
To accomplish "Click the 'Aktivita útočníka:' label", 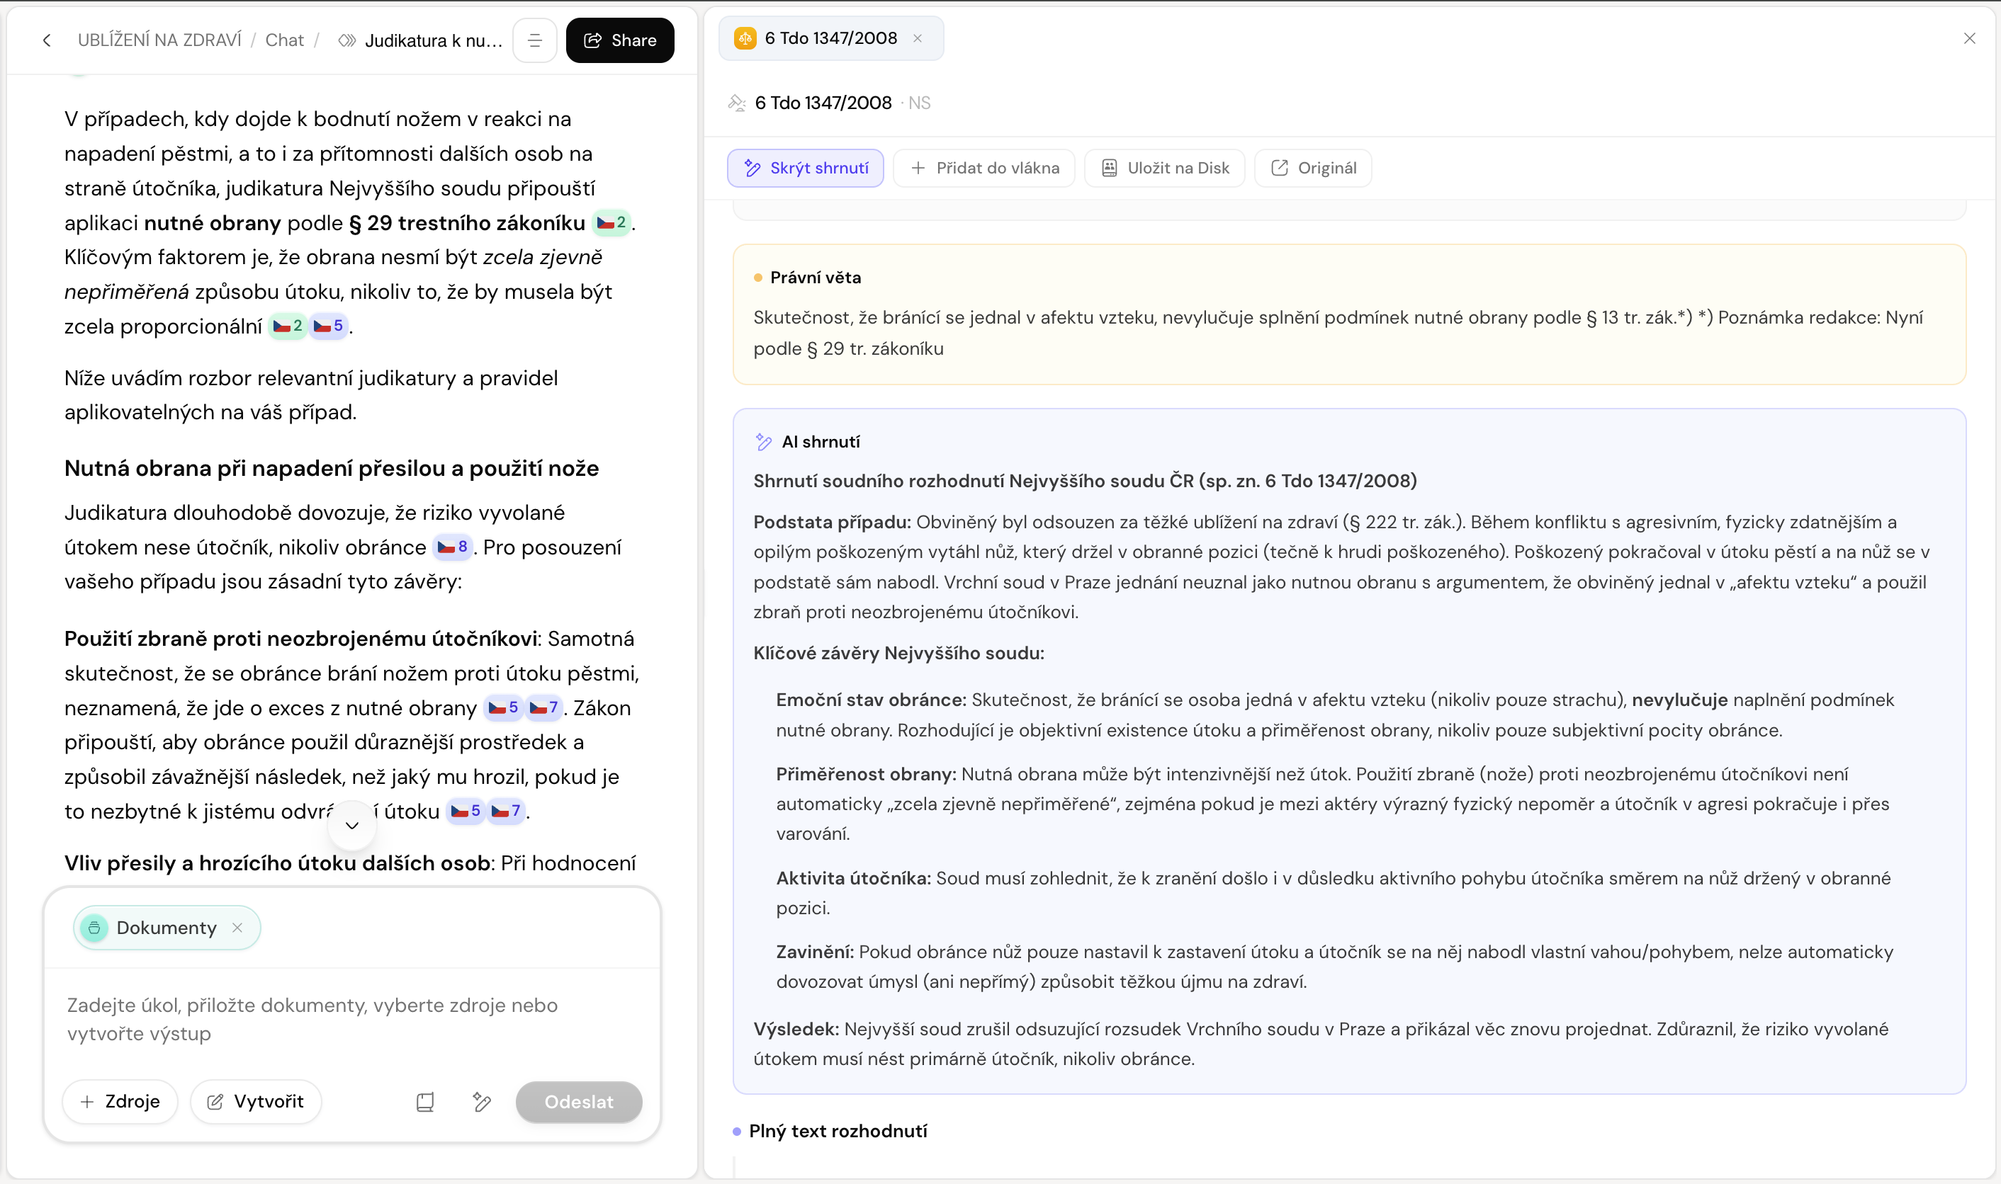I will (x=854, y=878).
